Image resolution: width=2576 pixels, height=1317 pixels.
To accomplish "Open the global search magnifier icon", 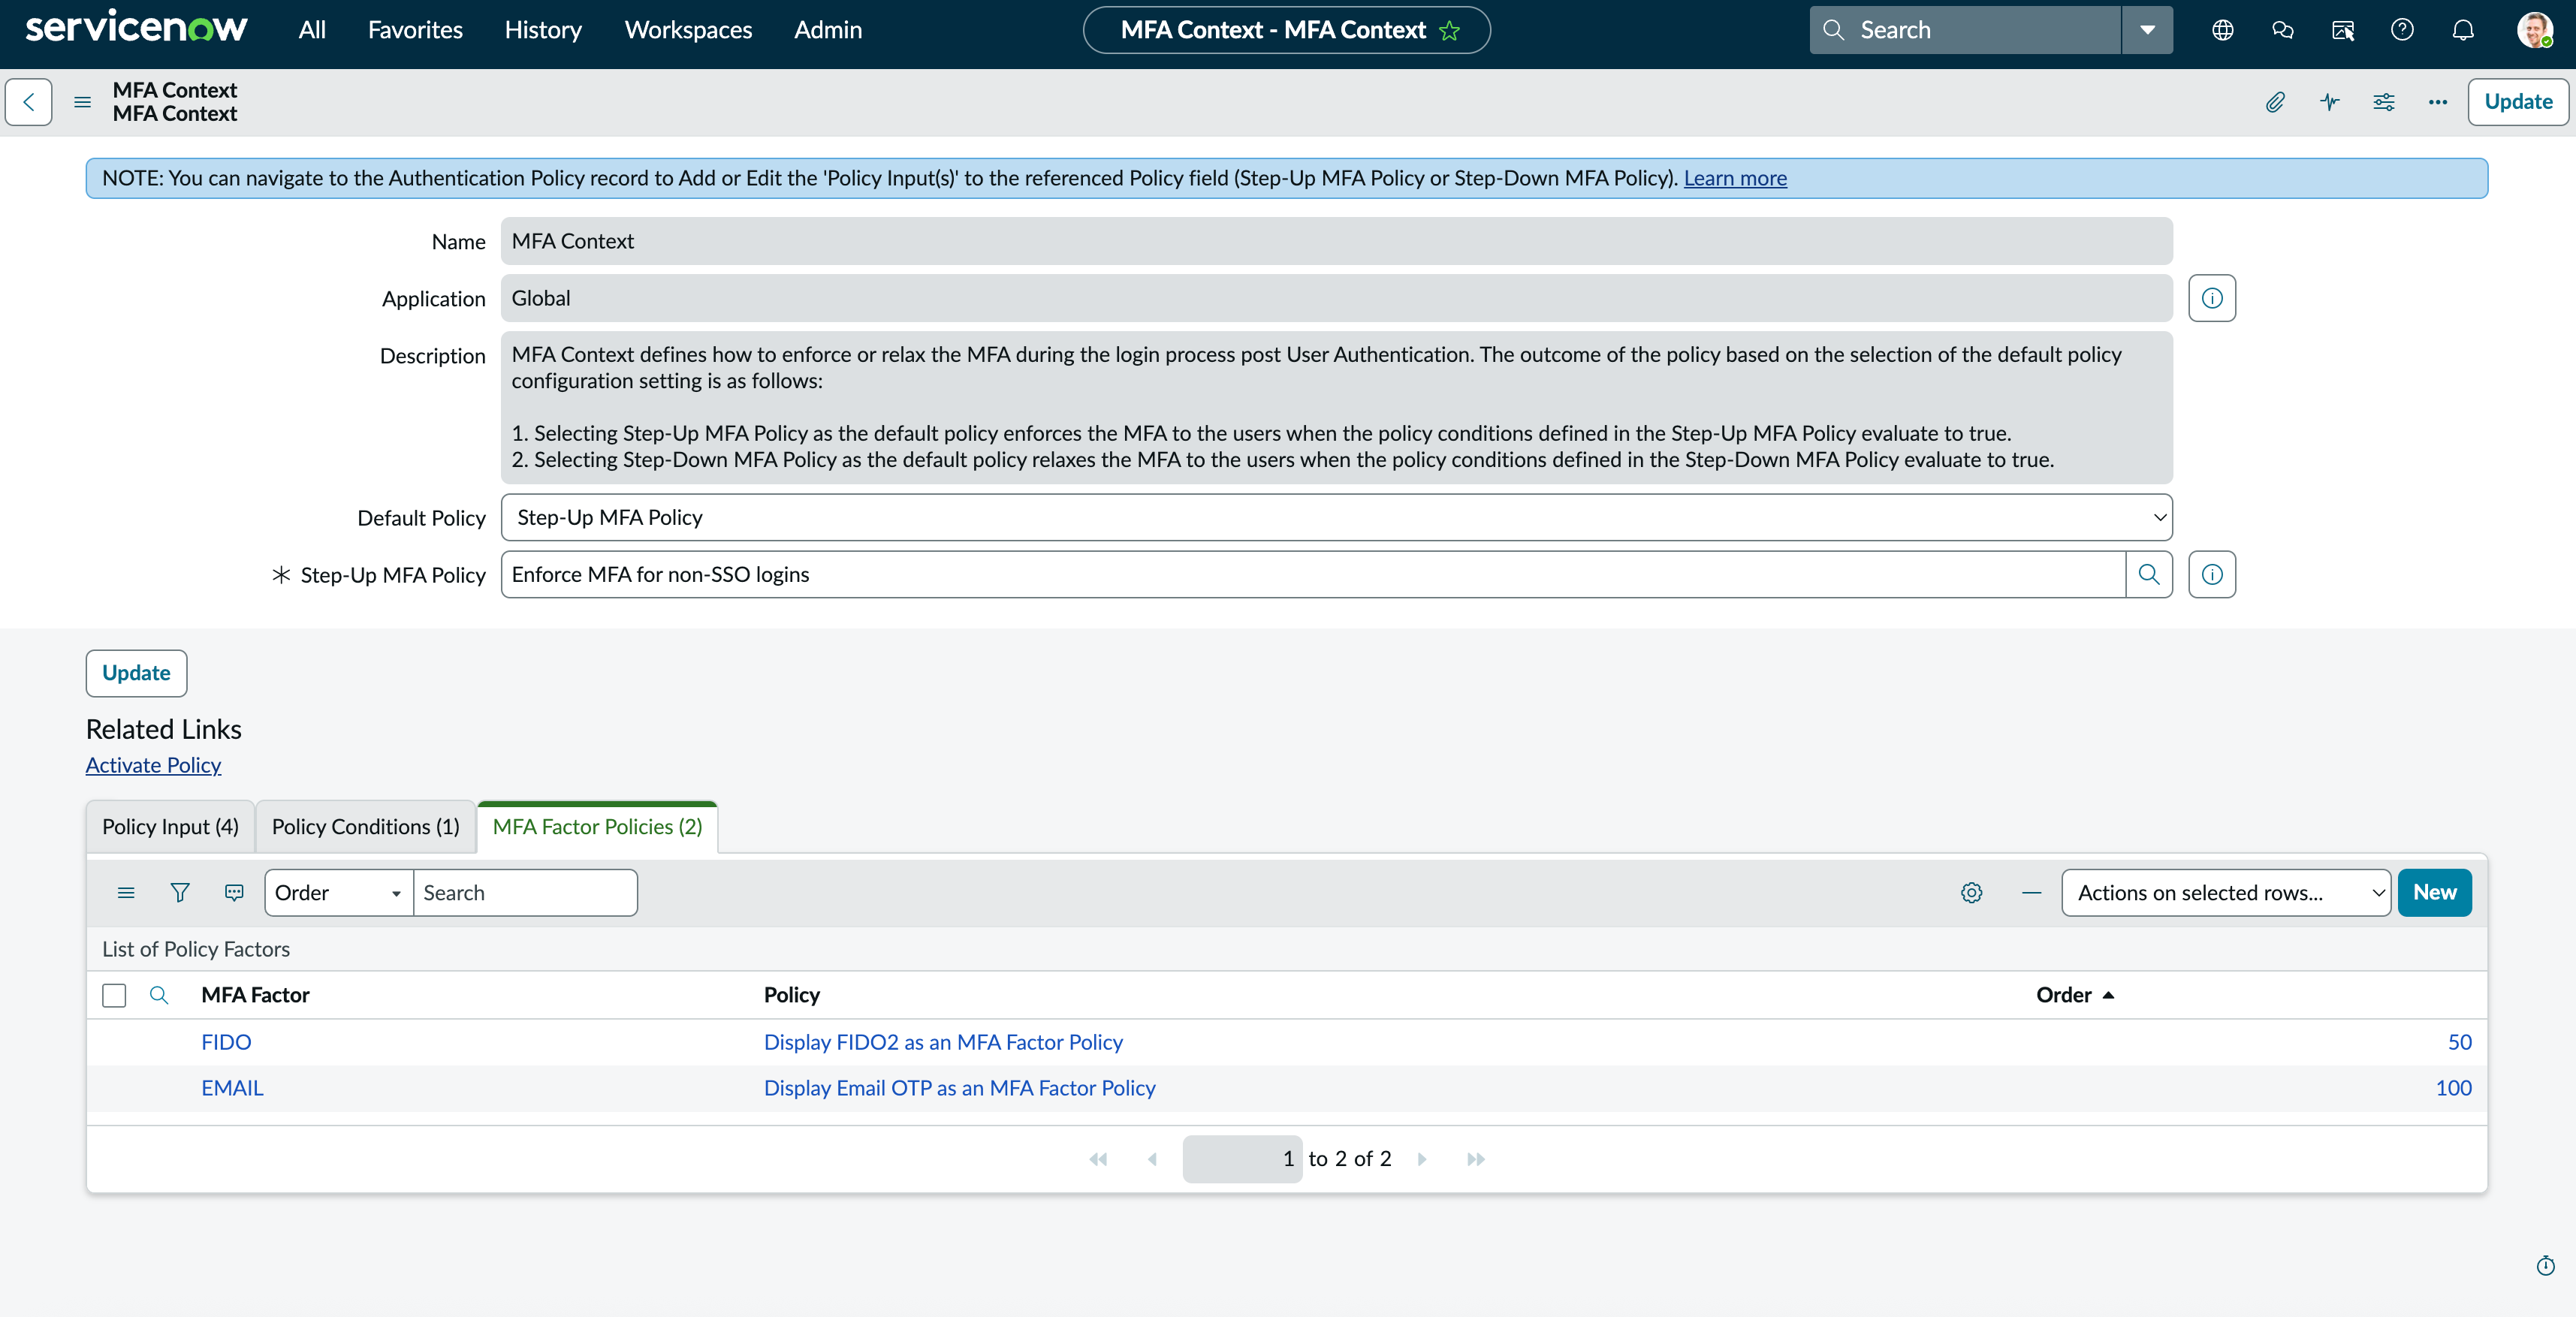I will click(1833, 30).
